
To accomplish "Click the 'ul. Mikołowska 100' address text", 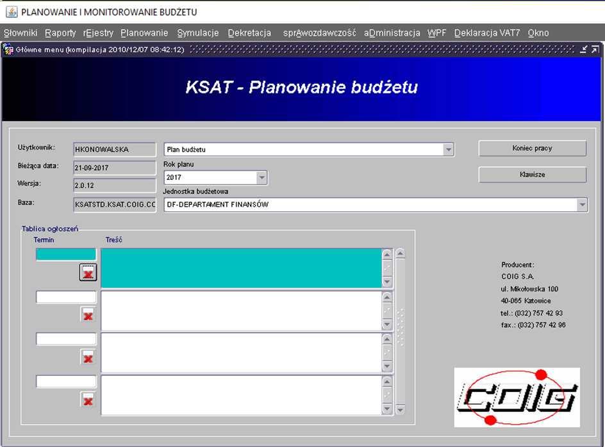I will (529, 289).
